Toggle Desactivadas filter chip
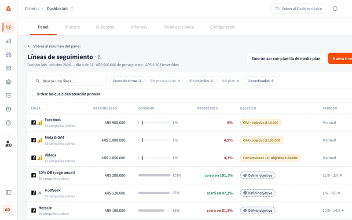 pyautogui.click(x=261, y=81)
